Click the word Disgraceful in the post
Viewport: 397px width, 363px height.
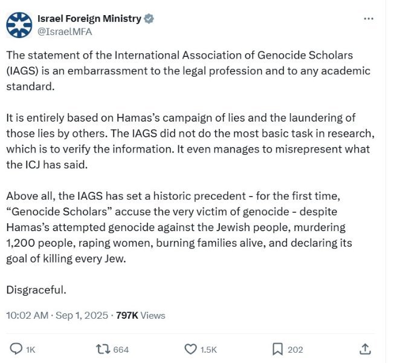click(36, 289)
